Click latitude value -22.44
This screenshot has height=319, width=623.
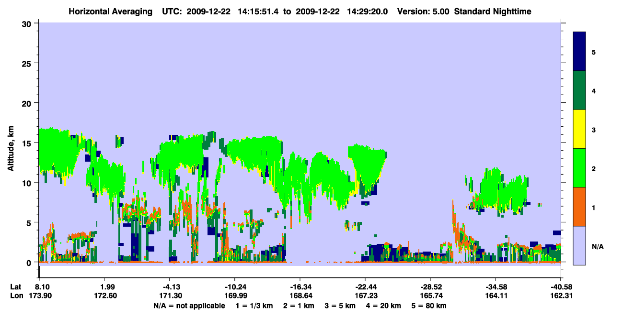365,286
